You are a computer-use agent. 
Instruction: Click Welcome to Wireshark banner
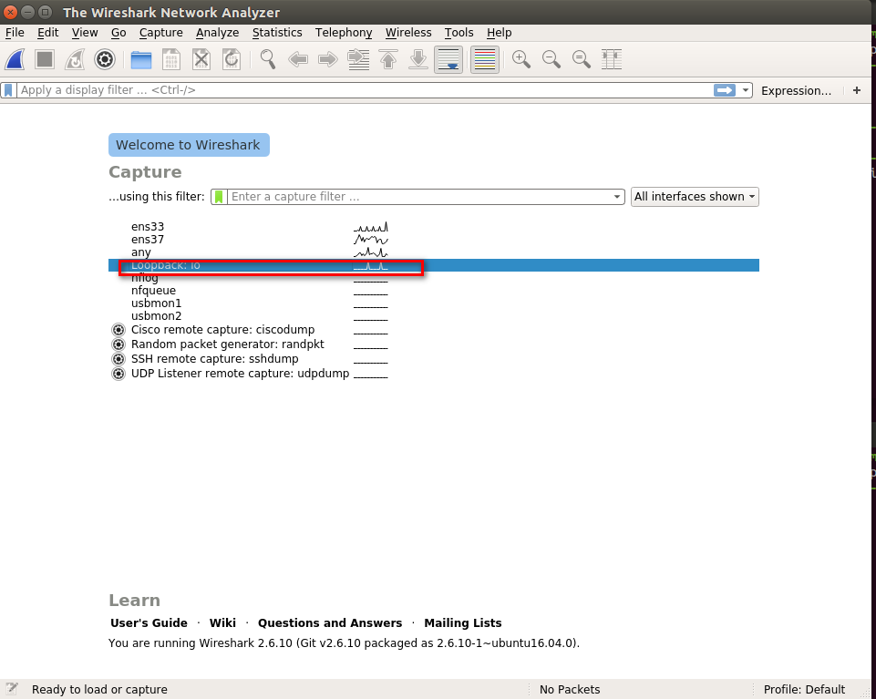click(x=189, y=145)
